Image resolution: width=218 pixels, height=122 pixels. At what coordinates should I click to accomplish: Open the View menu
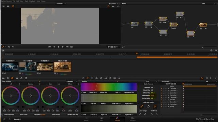[22, 1]
